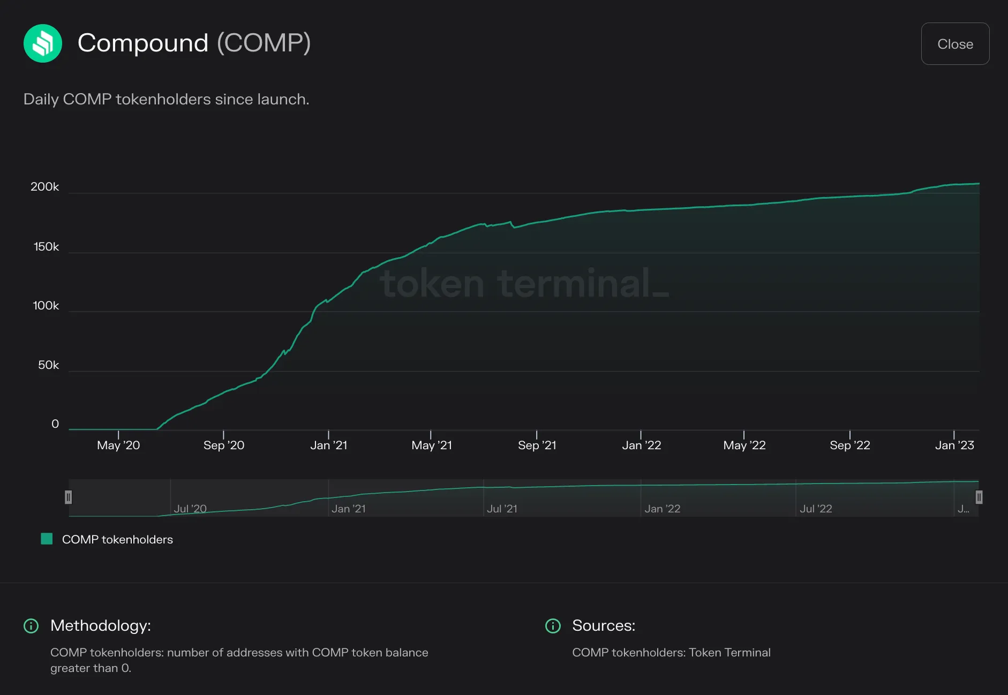Click the Sep '22 x-axis label
The image size is (1008, 695).
[x=850, y=445]
